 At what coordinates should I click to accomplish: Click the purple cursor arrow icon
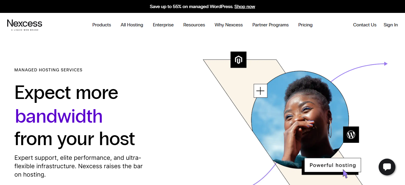pyautogui.click(x=345, y=174)
